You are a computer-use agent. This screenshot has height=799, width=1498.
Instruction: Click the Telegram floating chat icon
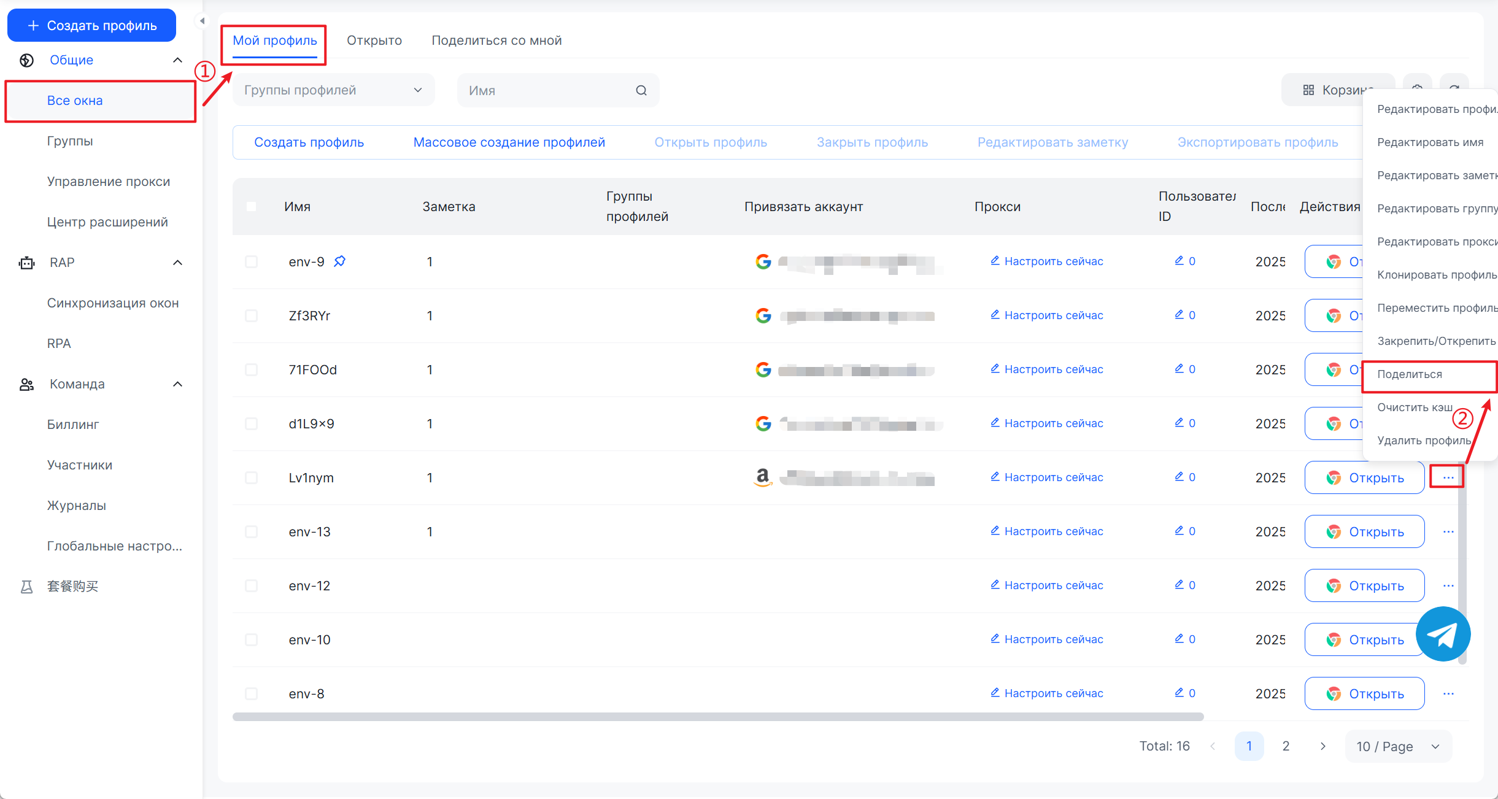[x=1442, y=634]
